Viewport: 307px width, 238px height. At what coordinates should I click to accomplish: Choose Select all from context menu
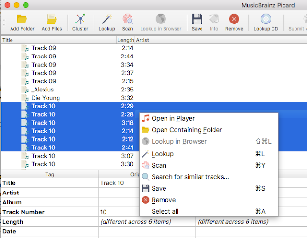click(209, 212)
